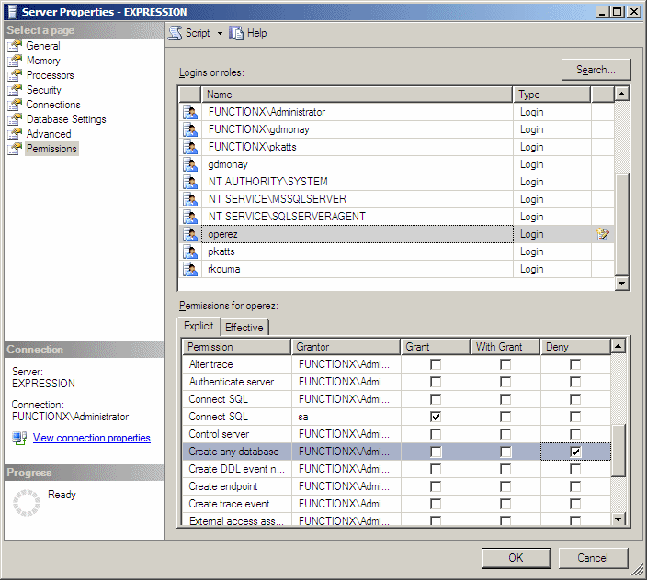Click Script toolbar button label
Viewport: 647px width, 580px height.
tap(198, 33)
